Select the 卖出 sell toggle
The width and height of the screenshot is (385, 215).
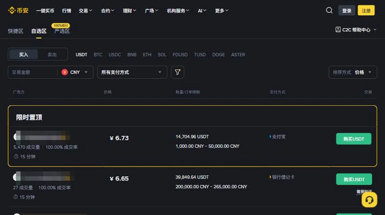point(52,54)
